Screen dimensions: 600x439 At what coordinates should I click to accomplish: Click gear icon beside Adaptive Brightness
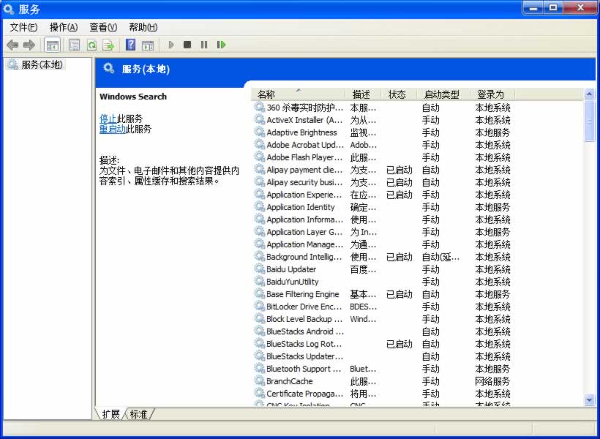[x=260, y=132]
